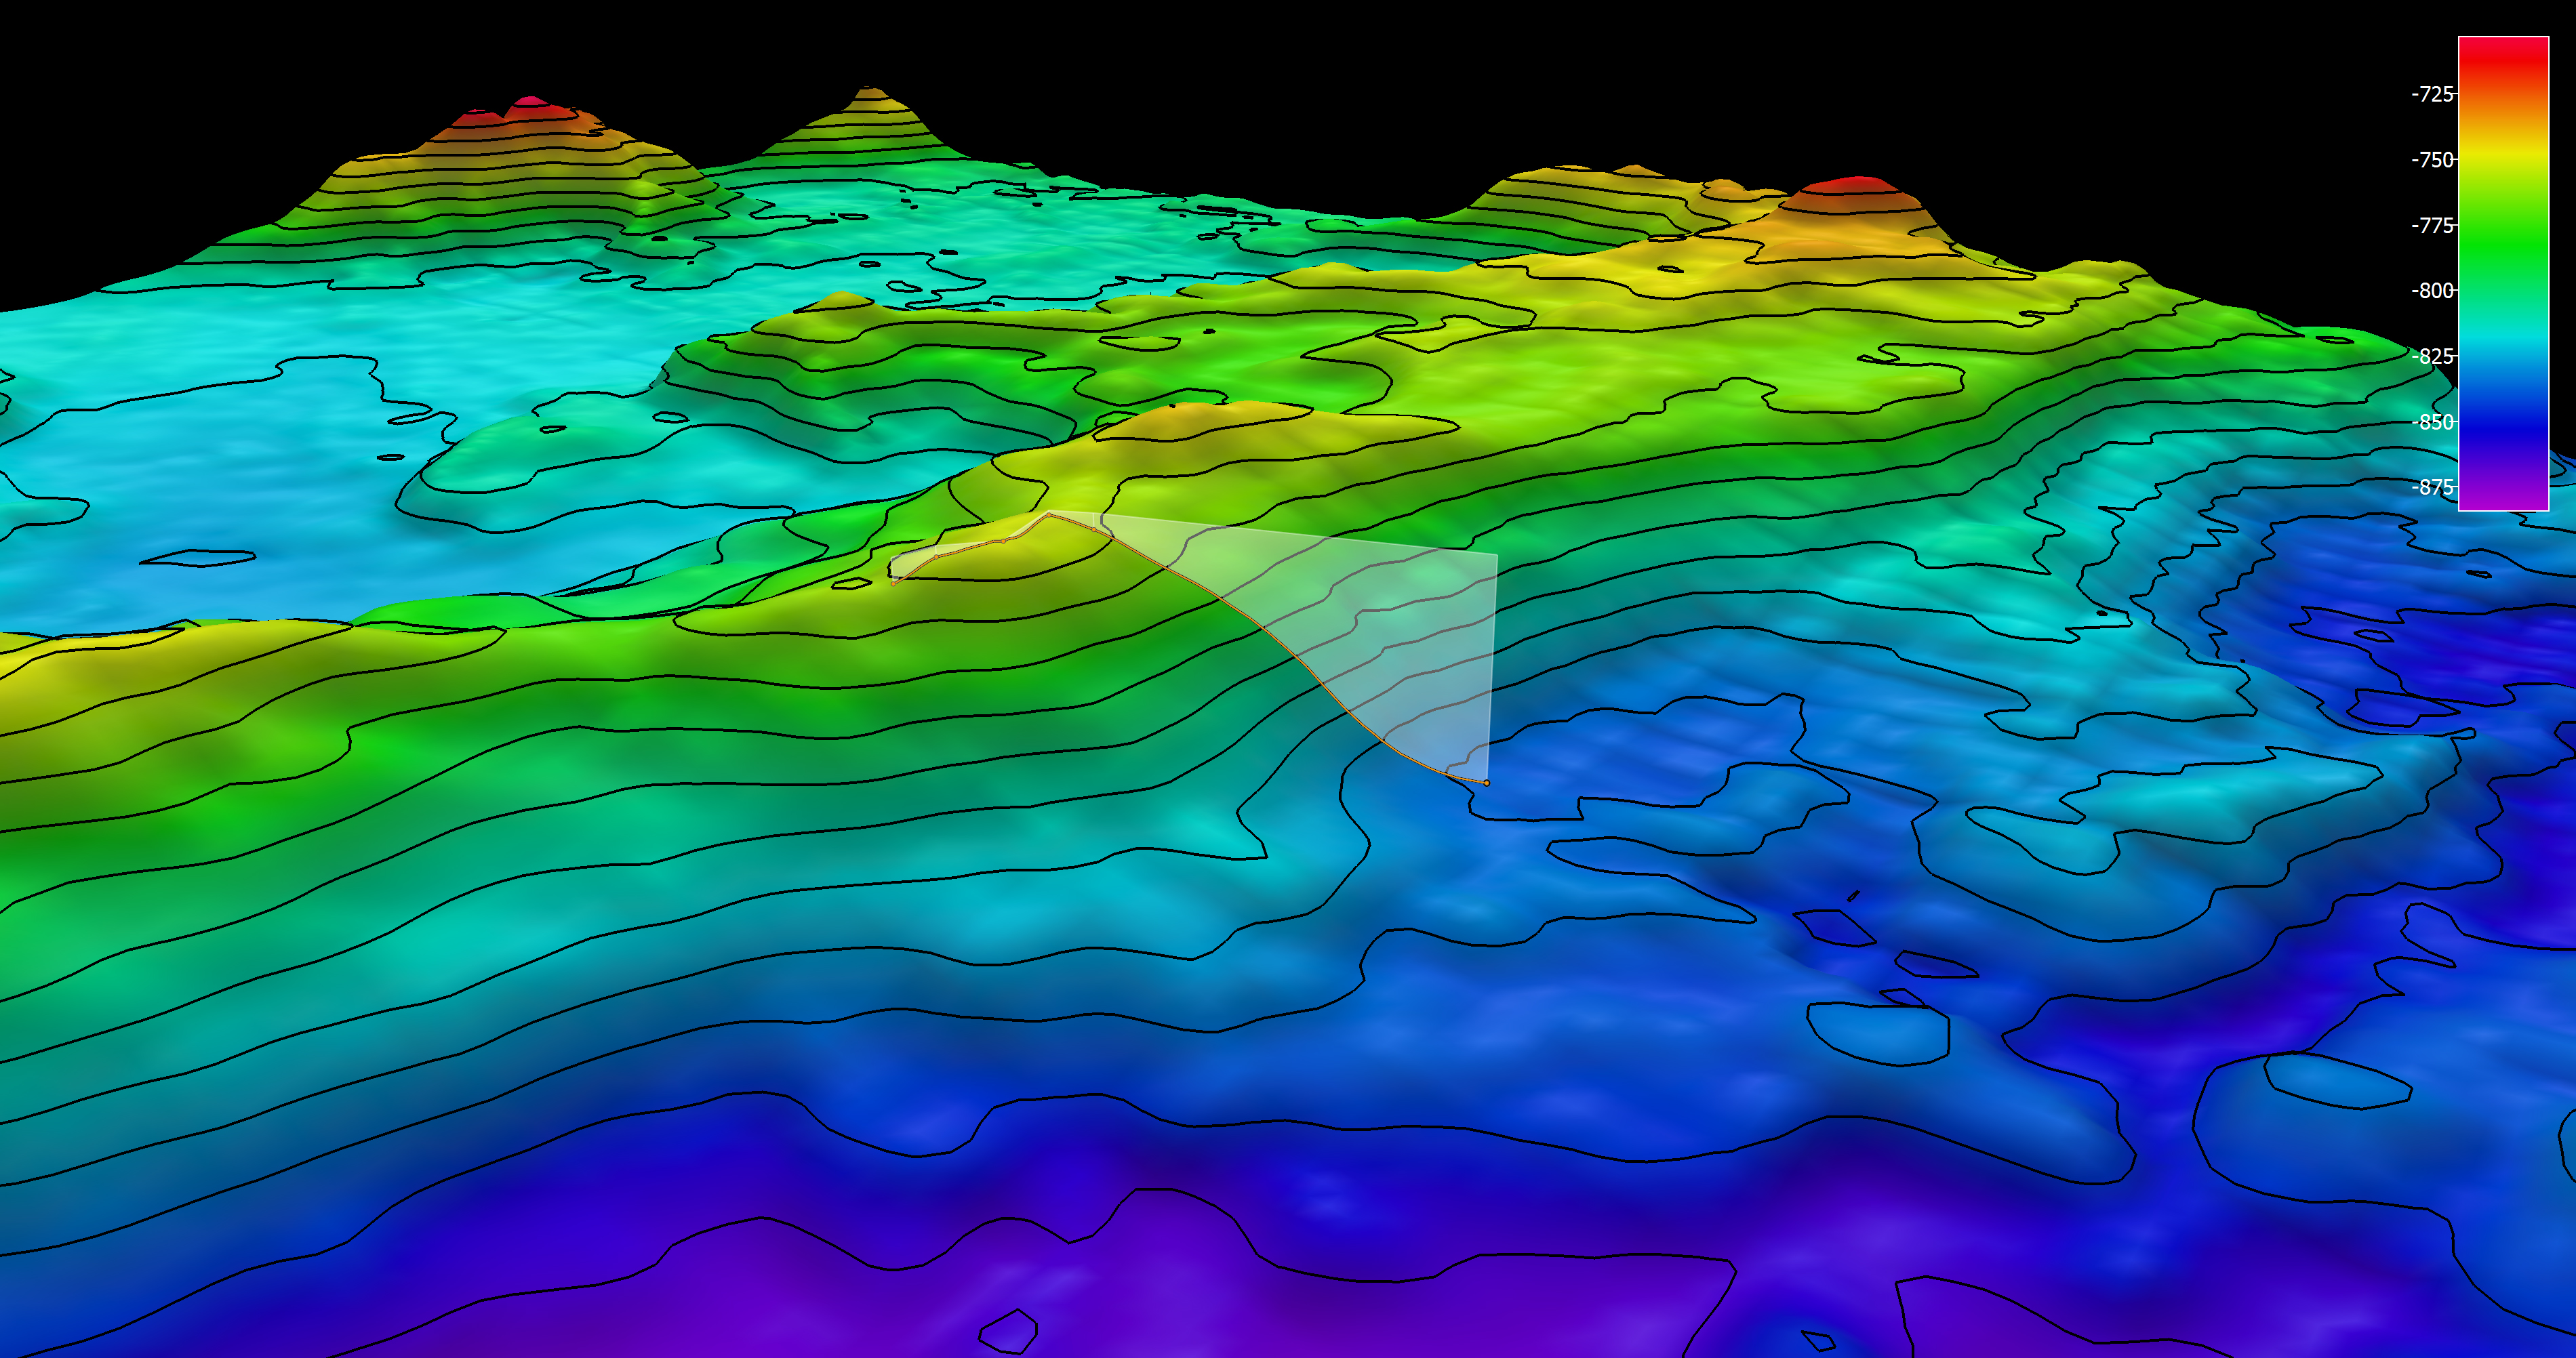
Task: Click the -775 depth legend label
Action: pyautogui.click(x=2432, y=226)
